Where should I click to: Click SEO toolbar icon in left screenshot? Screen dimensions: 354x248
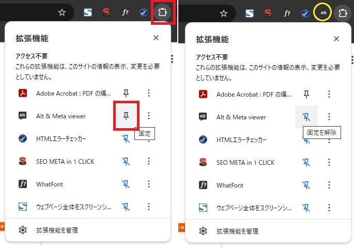point(106,12)
